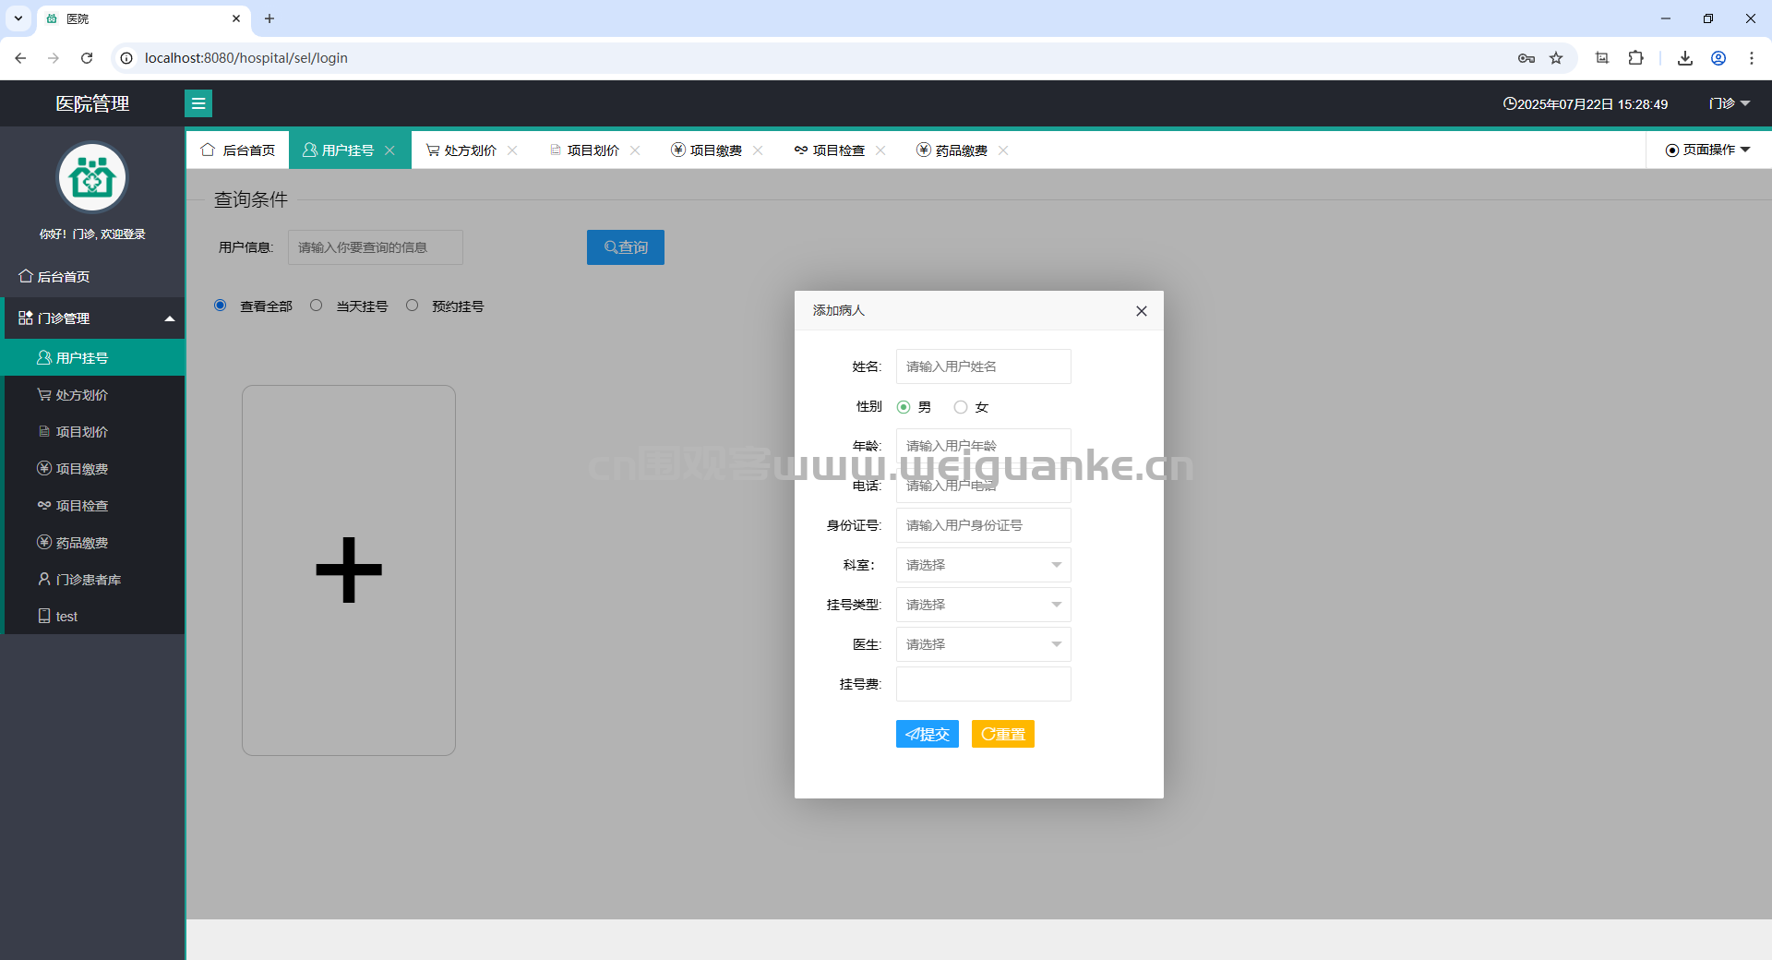Open 项目缴费 in the sidebar

coord(94,469)
